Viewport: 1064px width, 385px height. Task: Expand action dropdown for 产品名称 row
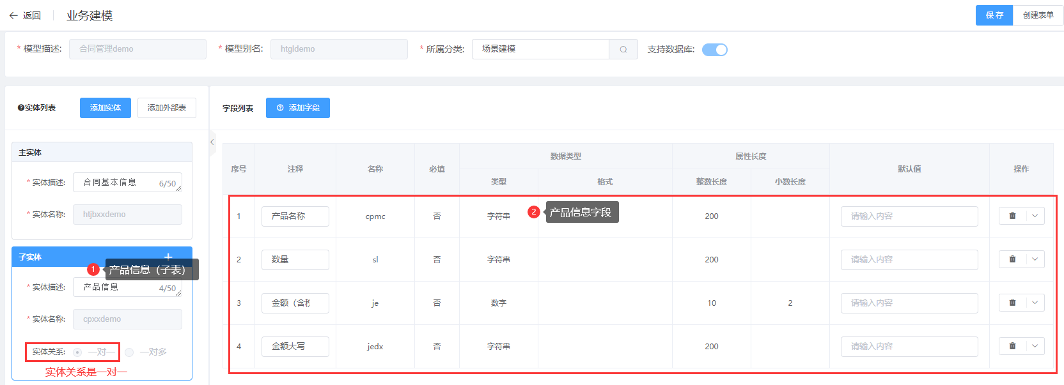click(x=1035, y=216)
